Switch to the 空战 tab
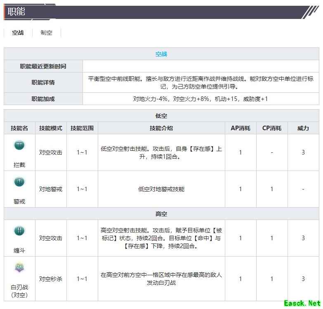Screen dimensions: 323x309 point(18,33)
